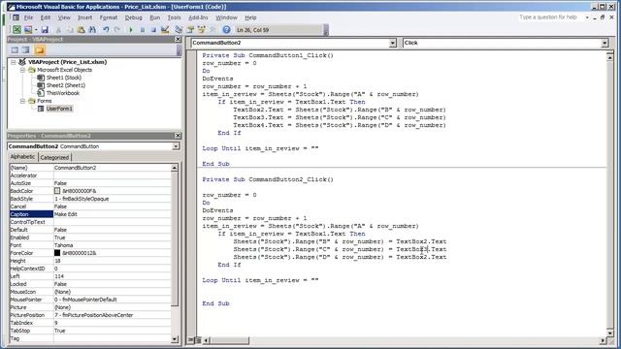Close the Properties panel

click(178, 136)
